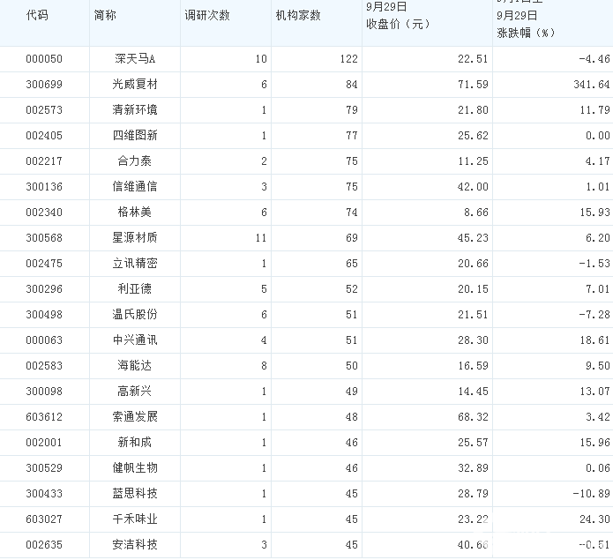This screenshot has width=613, height=560.
Task: Select the 调研次数 column header
Action: (207, 16)
